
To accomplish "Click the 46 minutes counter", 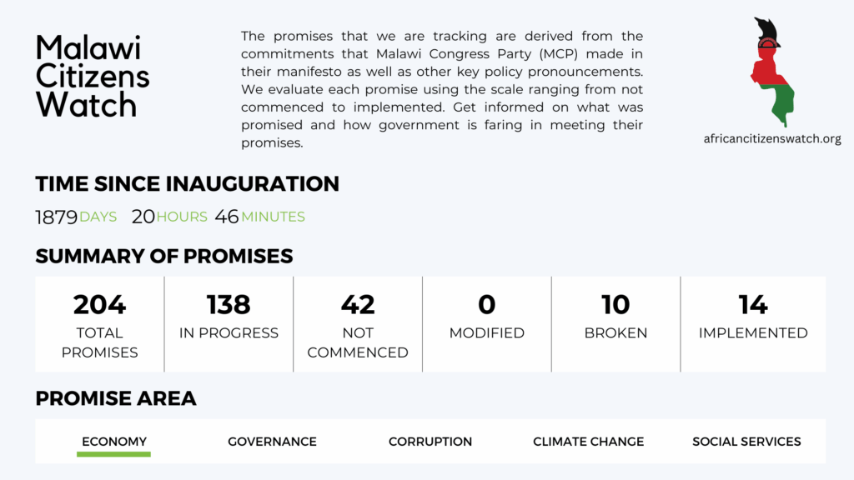I will 260,217.
